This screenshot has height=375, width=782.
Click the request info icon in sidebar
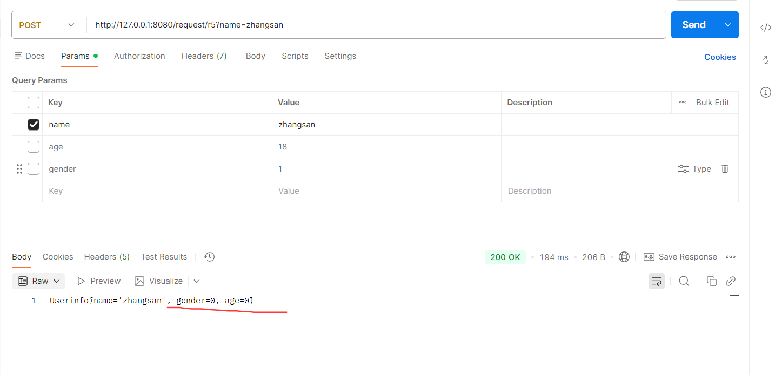[x=765, y=92]
